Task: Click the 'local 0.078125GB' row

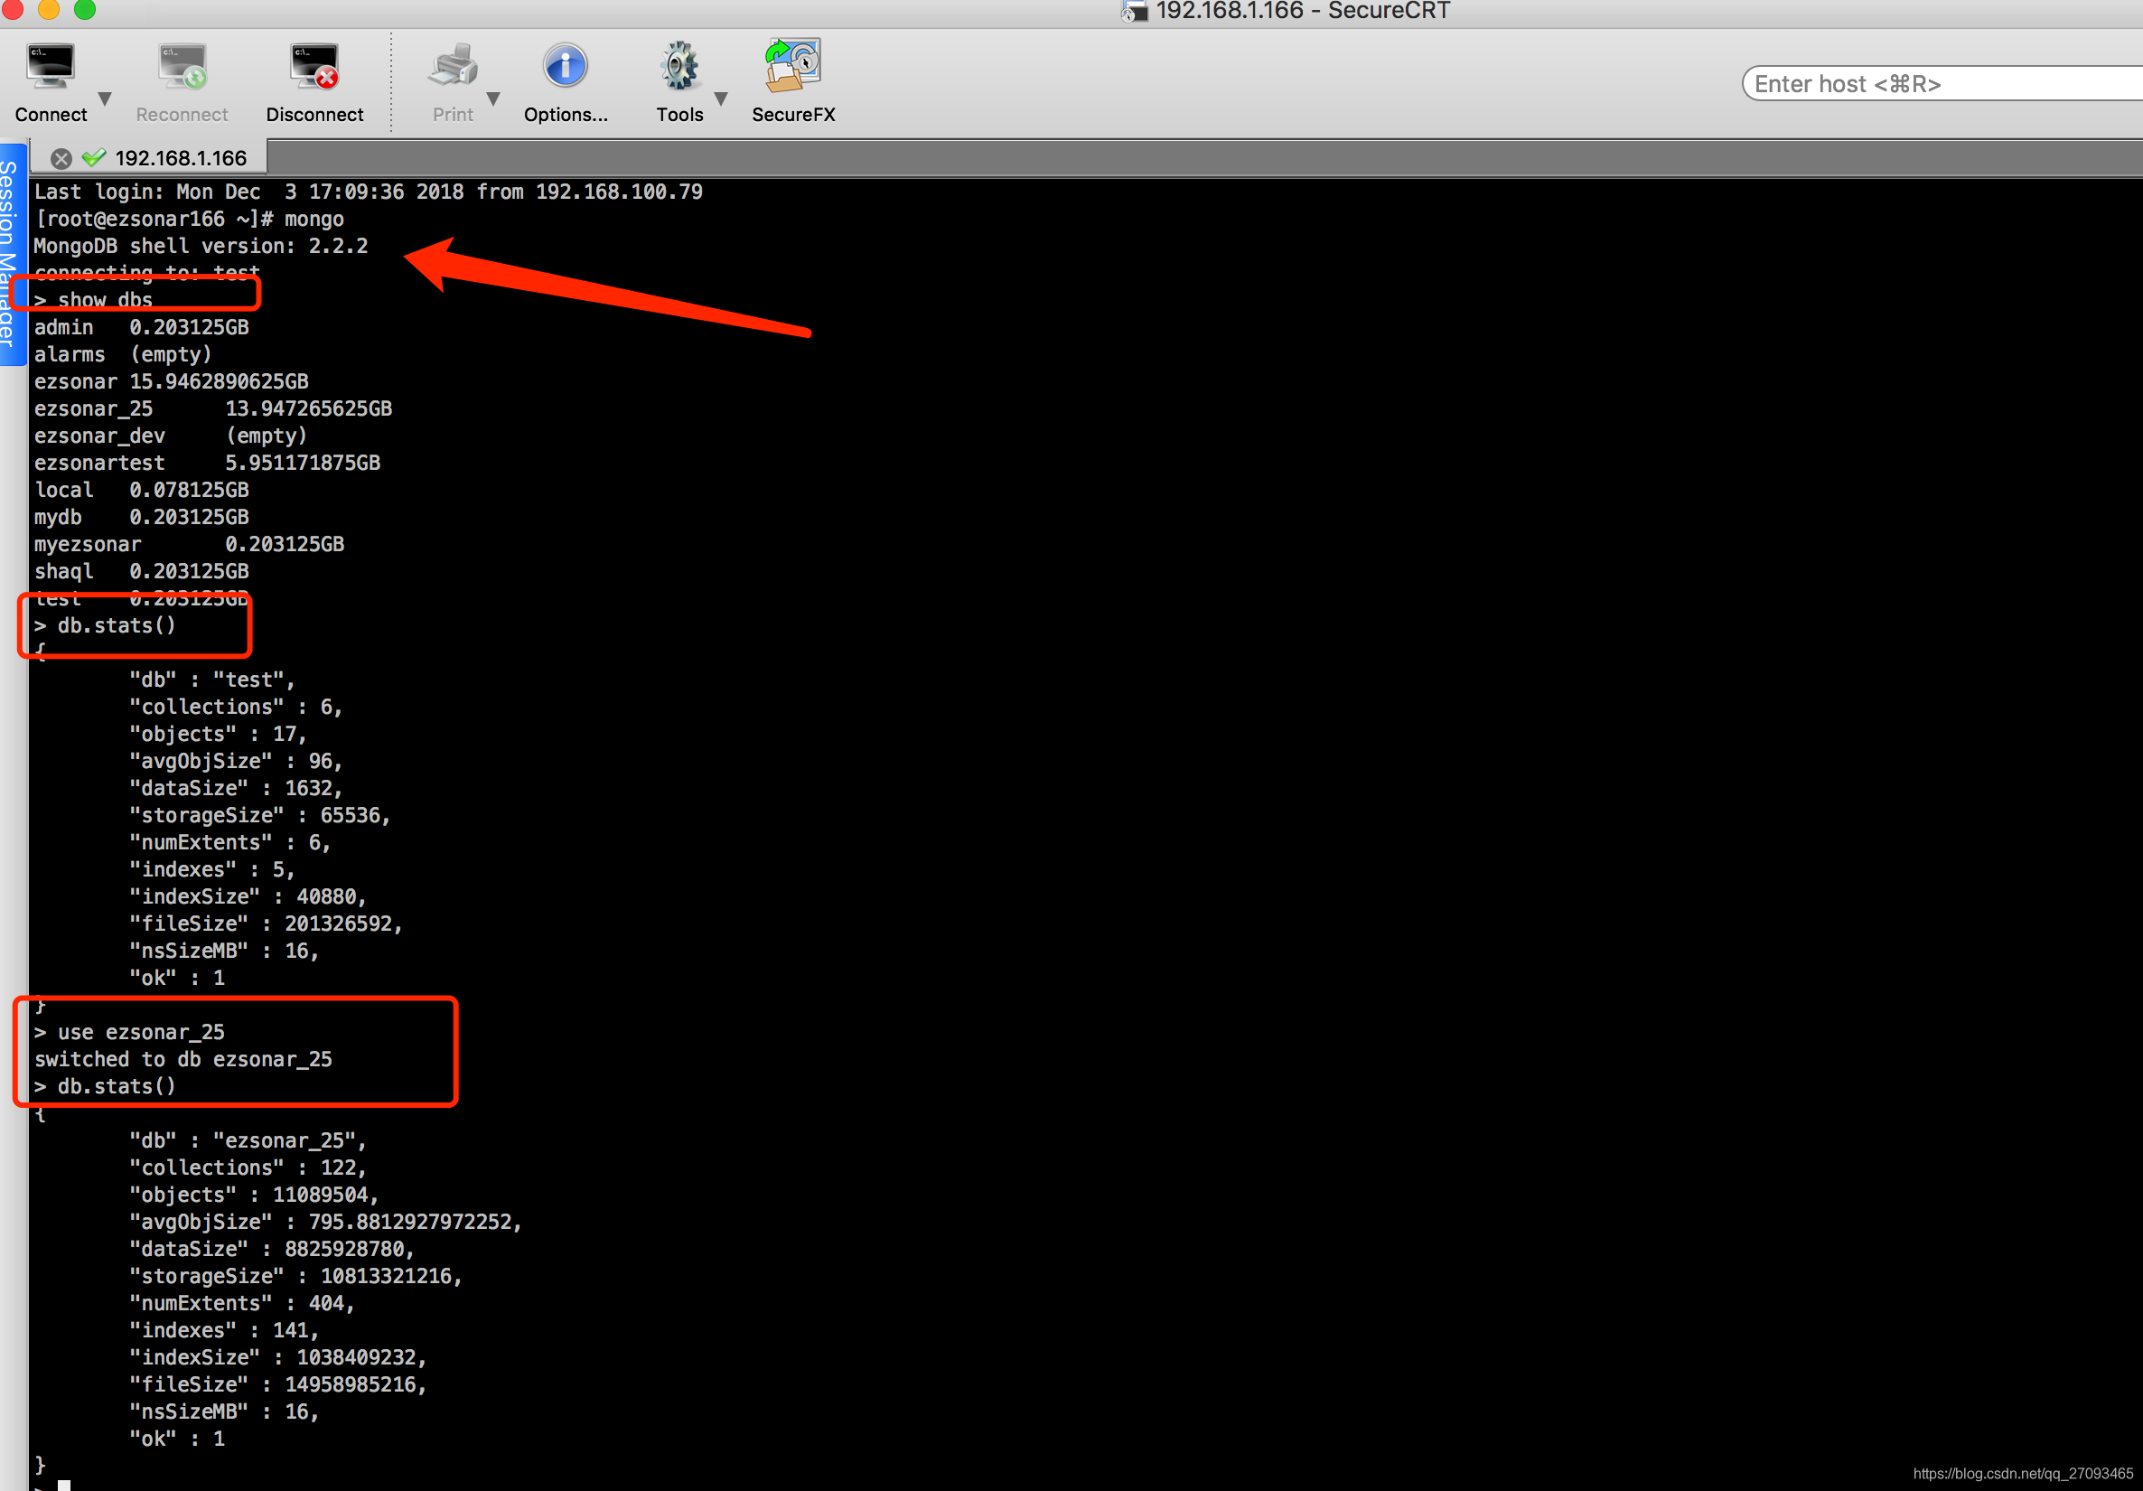Action: point(141,490)
